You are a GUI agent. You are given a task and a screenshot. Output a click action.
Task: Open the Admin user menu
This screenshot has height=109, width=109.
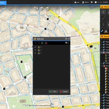pos(85,2)
